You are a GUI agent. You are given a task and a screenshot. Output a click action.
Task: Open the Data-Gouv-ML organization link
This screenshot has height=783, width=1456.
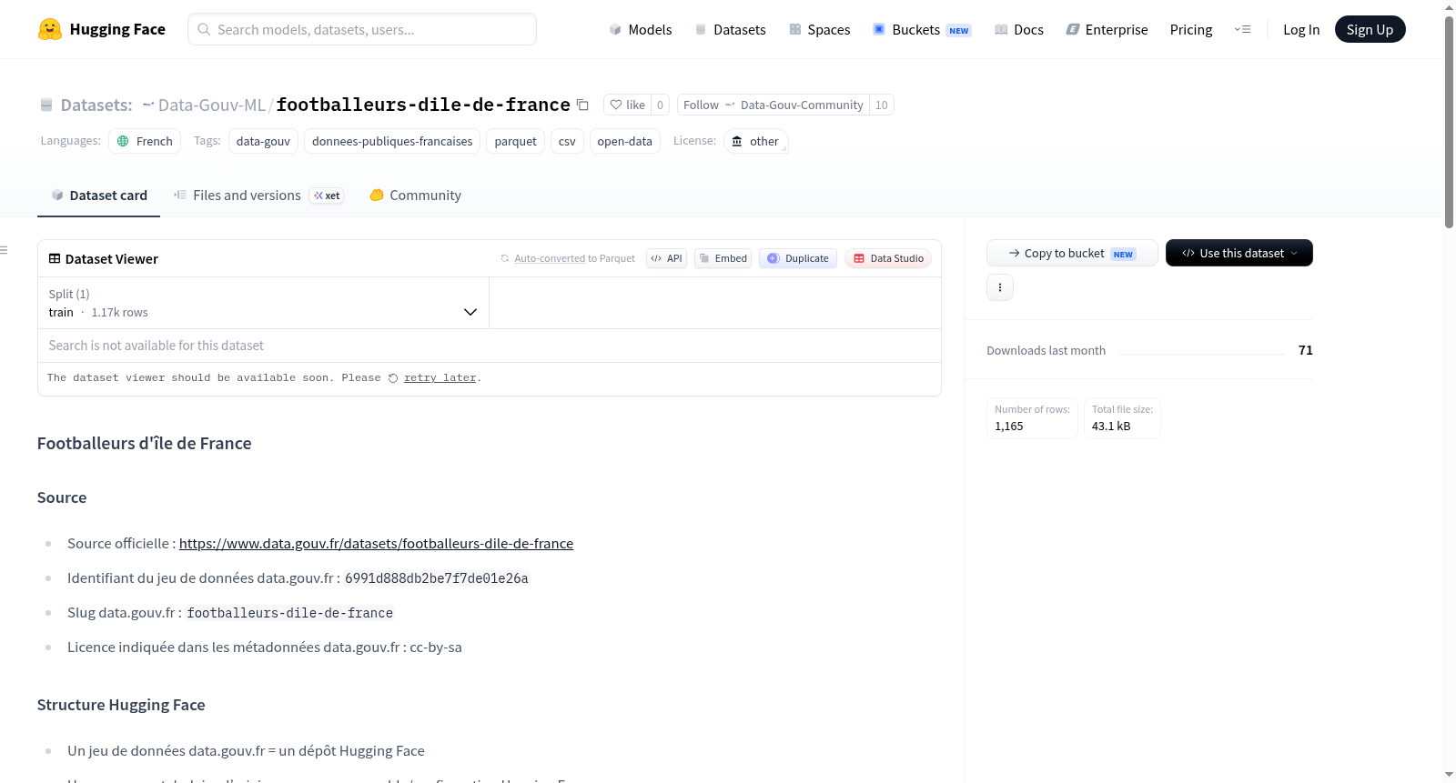point(211,105)
